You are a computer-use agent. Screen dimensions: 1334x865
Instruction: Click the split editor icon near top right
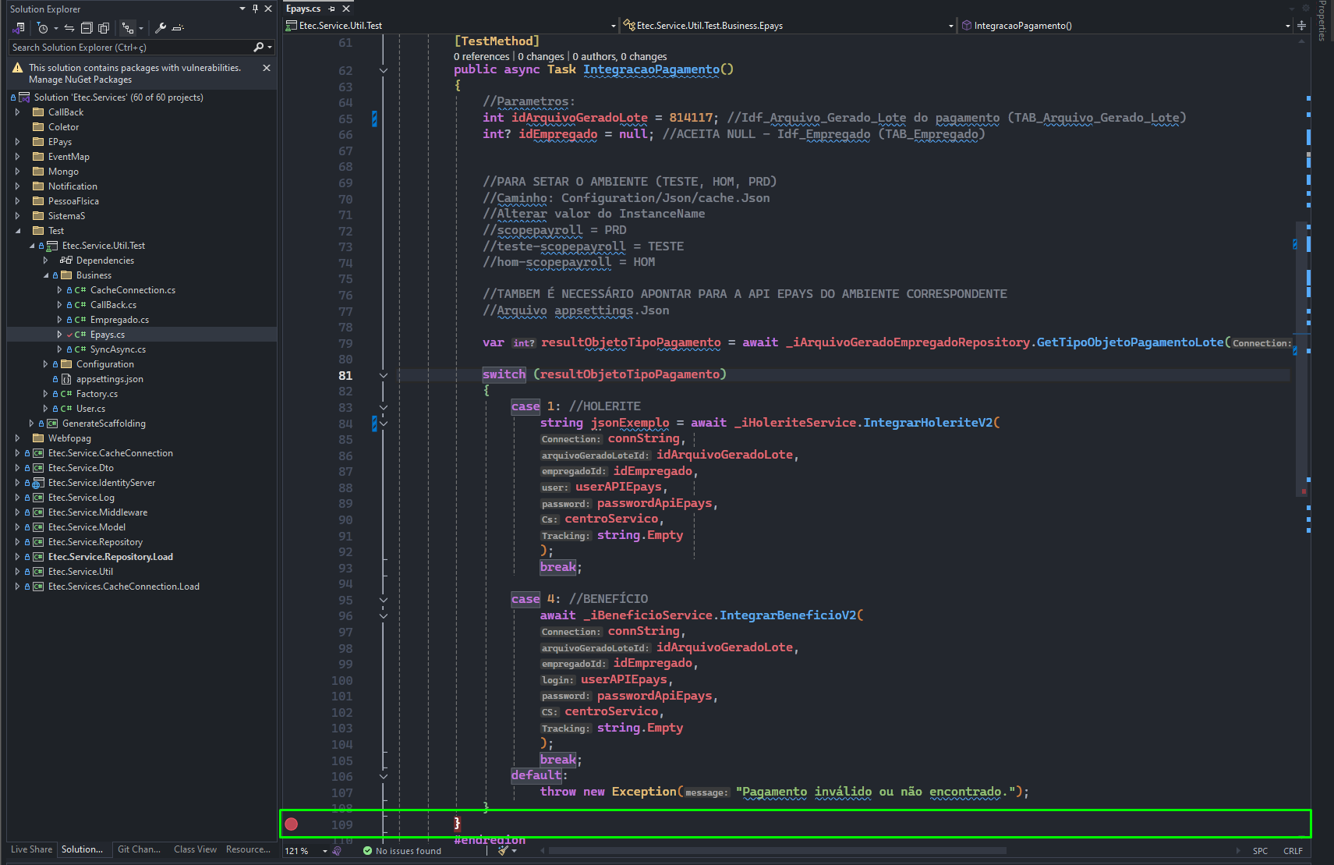[1301, 26]
